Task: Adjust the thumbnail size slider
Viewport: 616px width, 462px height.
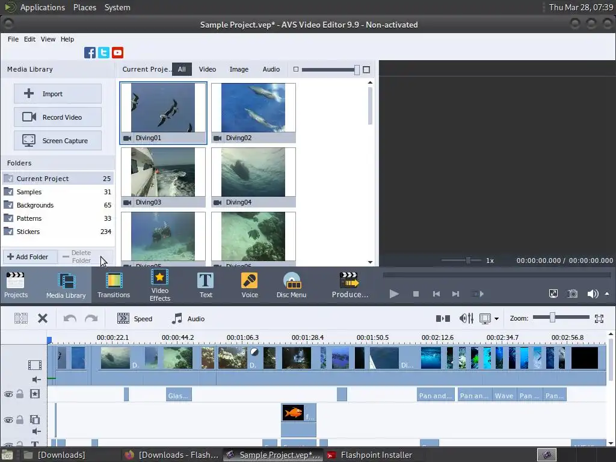Action: click(356, 70)
